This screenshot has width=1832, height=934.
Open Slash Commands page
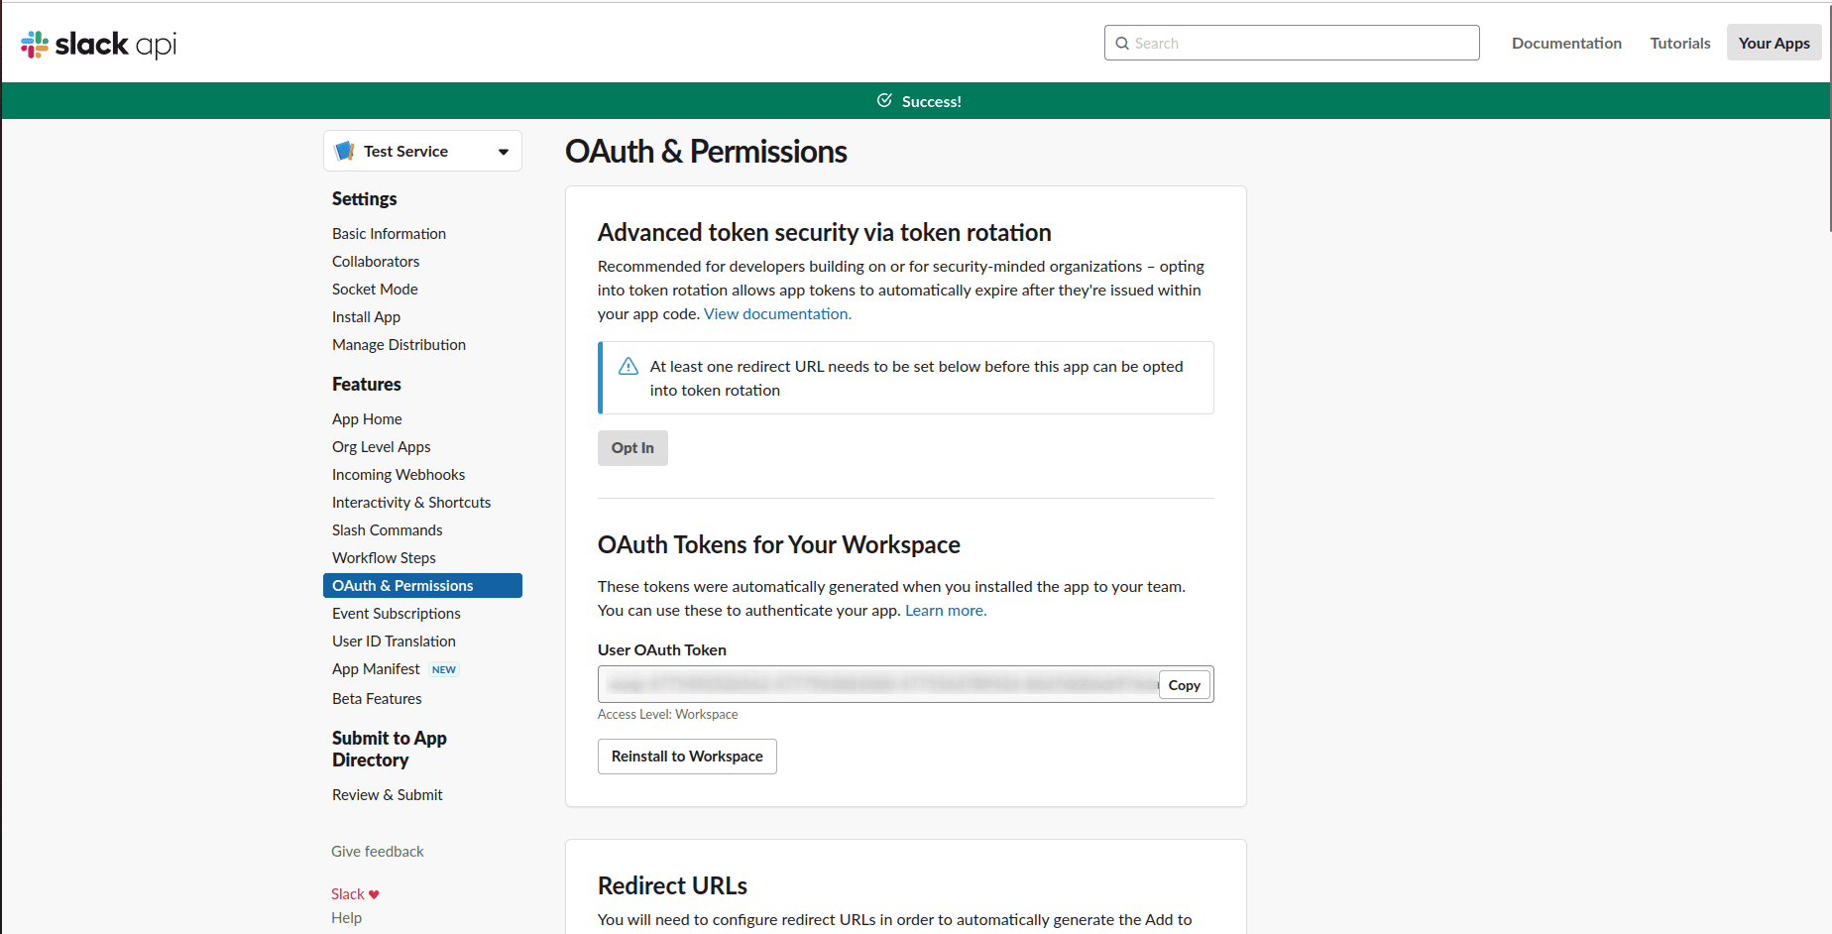(x=387, y=530)
